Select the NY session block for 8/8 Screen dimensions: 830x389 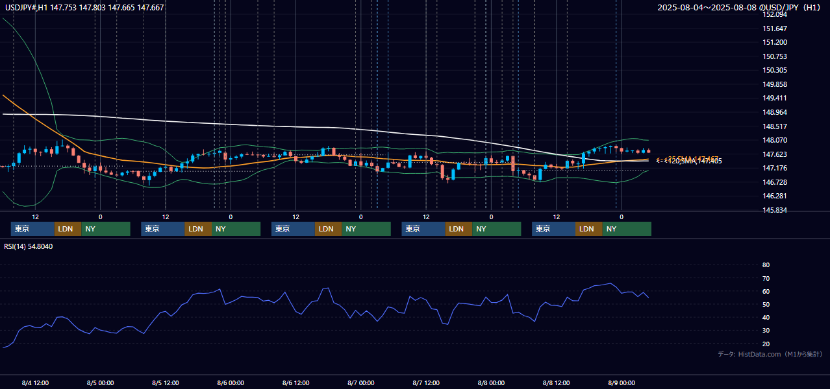pos(627,229)
